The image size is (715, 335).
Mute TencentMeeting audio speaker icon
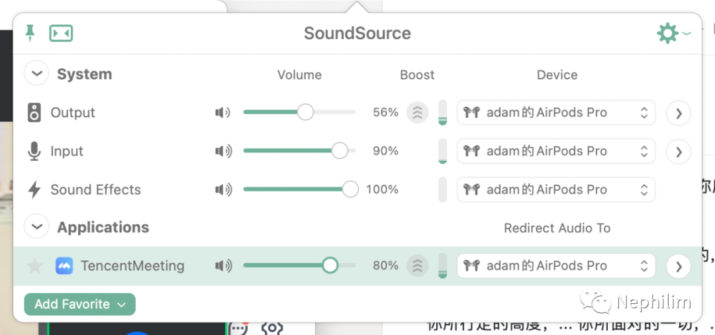tap(222, 266)
